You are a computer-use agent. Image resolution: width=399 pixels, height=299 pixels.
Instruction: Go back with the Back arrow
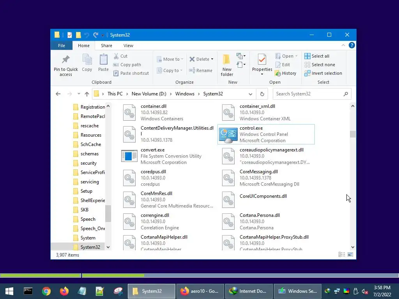[x=58, y=94]
